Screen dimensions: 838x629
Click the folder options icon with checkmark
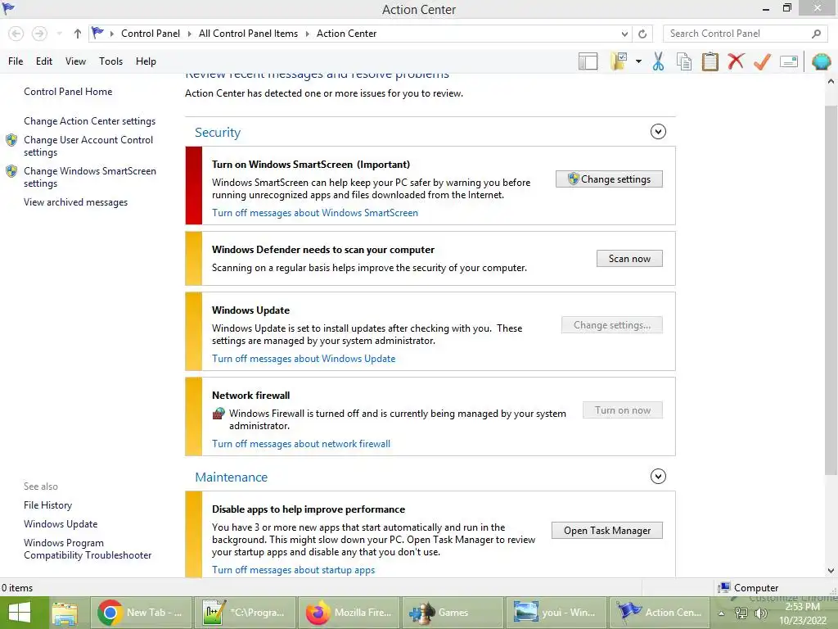[x=619, y=61]
